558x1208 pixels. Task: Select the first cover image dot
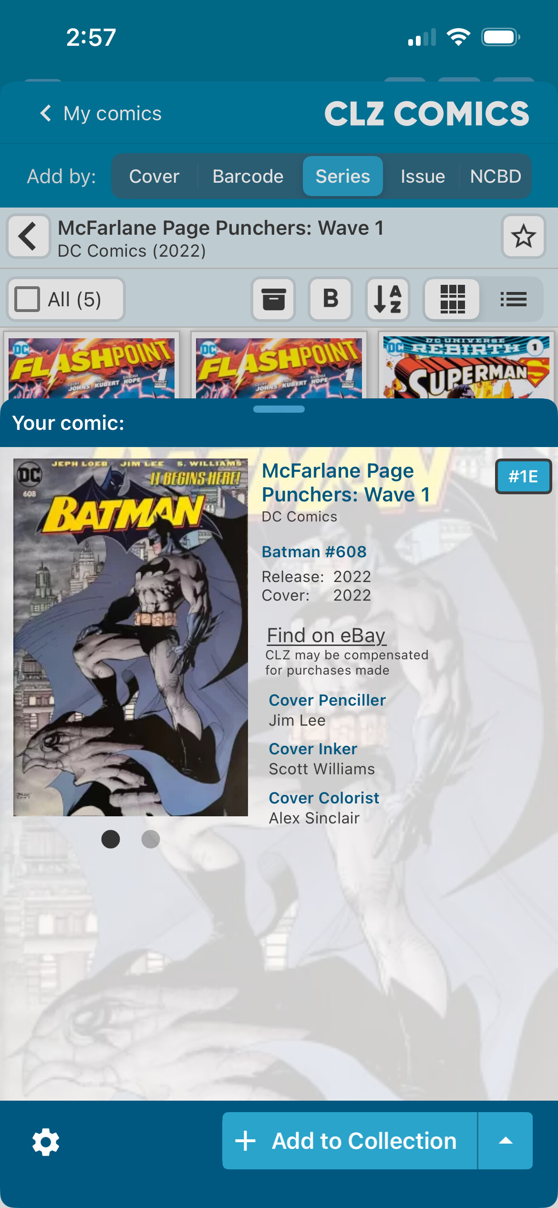pos(111,839)
